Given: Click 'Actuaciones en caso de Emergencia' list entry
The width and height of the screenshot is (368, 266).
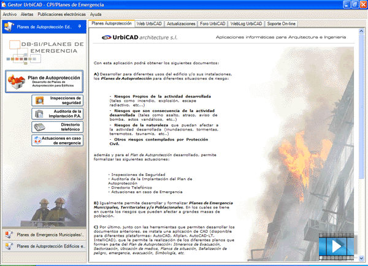Looking at the screenshot, I should [x=147, y=192].
